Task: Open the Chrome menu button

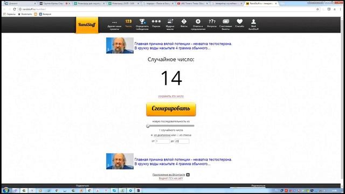Action: coord(340,9)
